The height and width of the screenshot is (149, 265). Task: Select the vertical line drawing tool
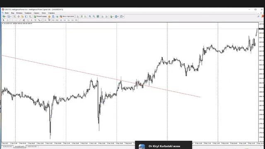(12, 20)
